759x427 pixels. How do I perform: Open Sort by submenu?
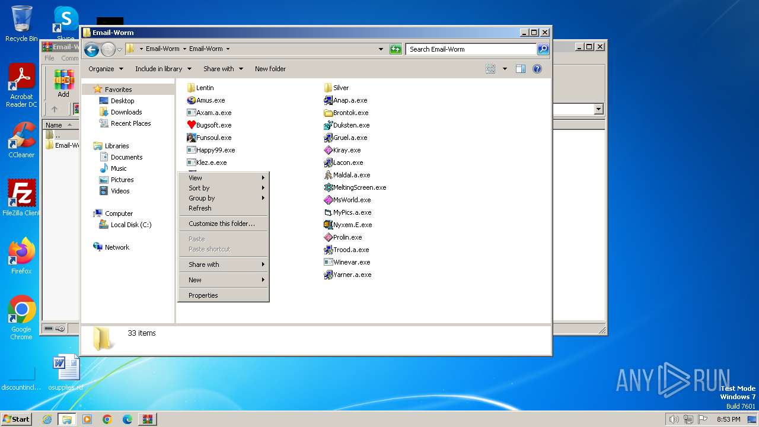point(224,188)
